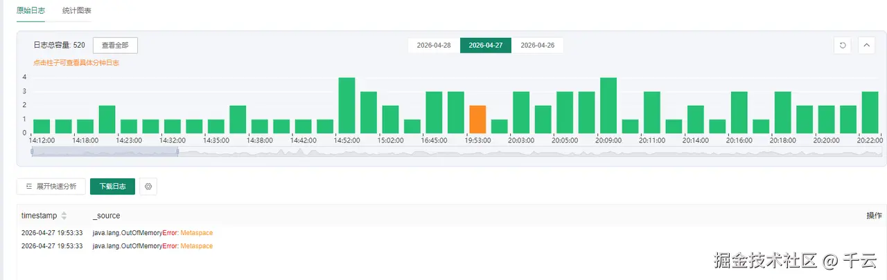This screenshot has width=887, height=280.
Task: Click the 操作 column header
Action: pyautogui.click(x=874, y=216)
